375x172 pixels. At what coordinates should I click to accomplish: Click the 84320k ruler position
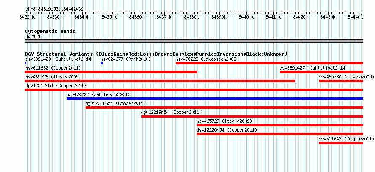click(x=27, y=17)
